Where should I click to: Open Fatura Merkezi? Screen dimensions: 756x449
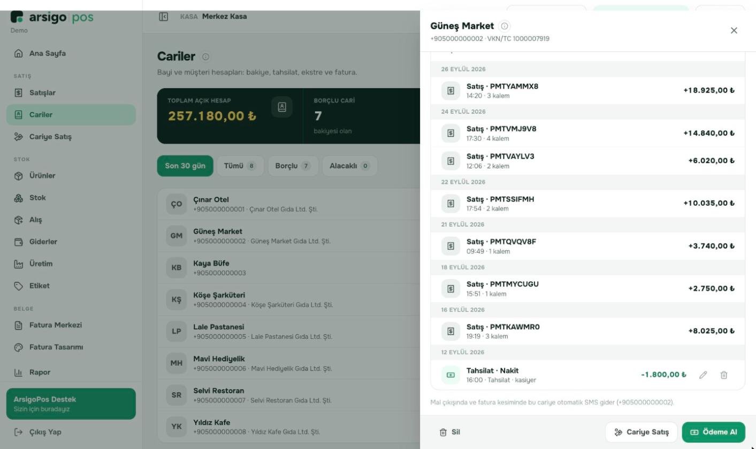71,325
